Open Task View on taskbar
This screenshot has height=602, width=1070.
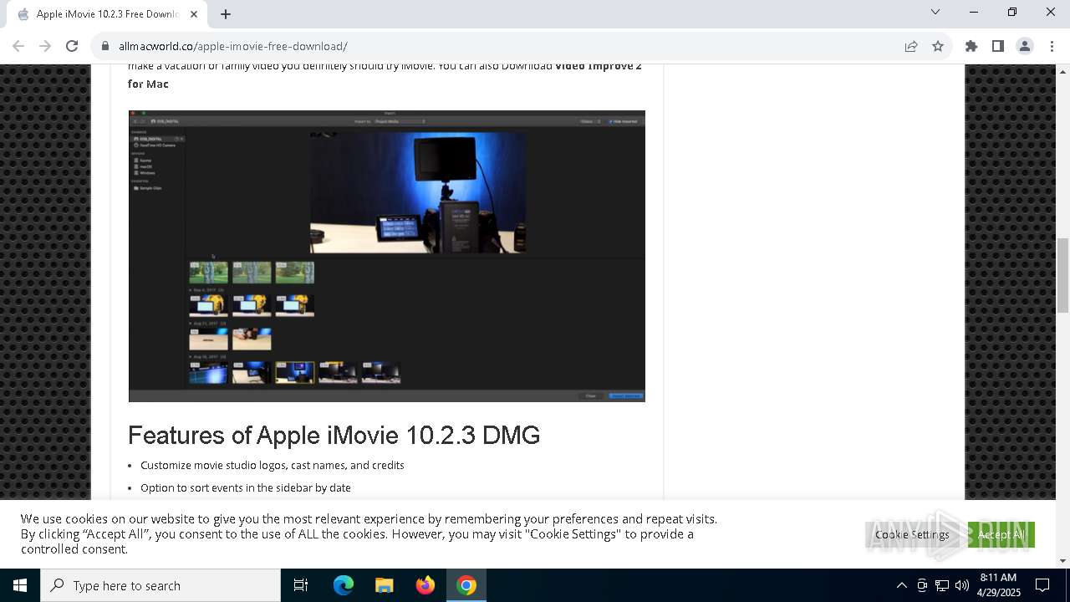point(301,585)
